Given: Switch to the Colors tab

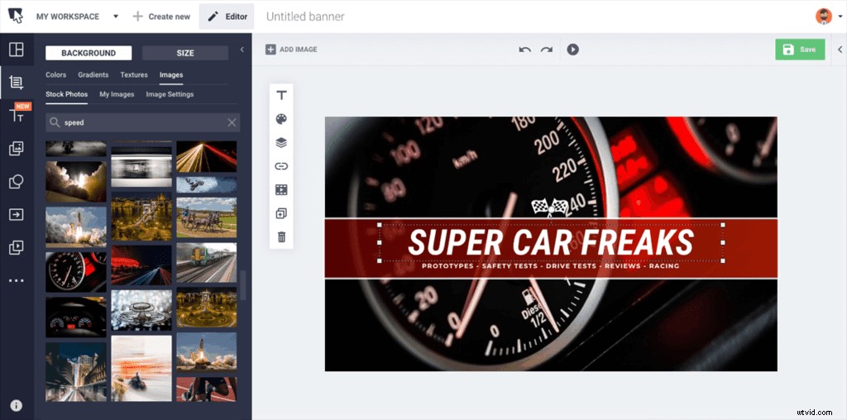Looking at the screenshot, I should tap(55, 75).
